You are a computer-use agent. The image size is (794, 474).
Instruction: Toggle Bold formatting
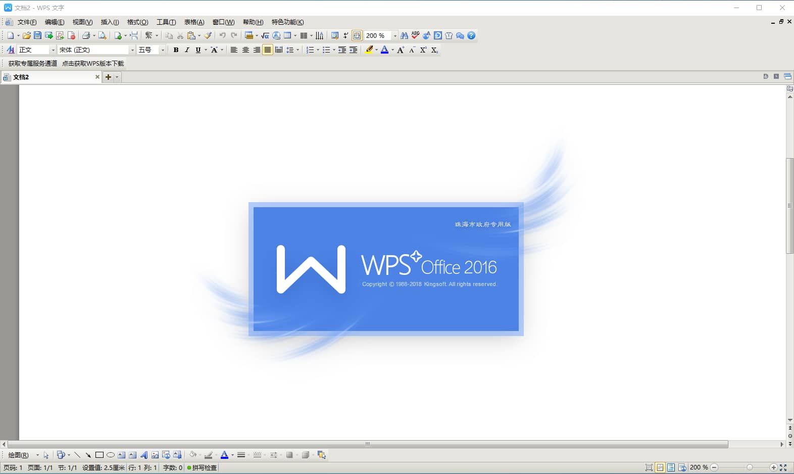coord(176,50)
